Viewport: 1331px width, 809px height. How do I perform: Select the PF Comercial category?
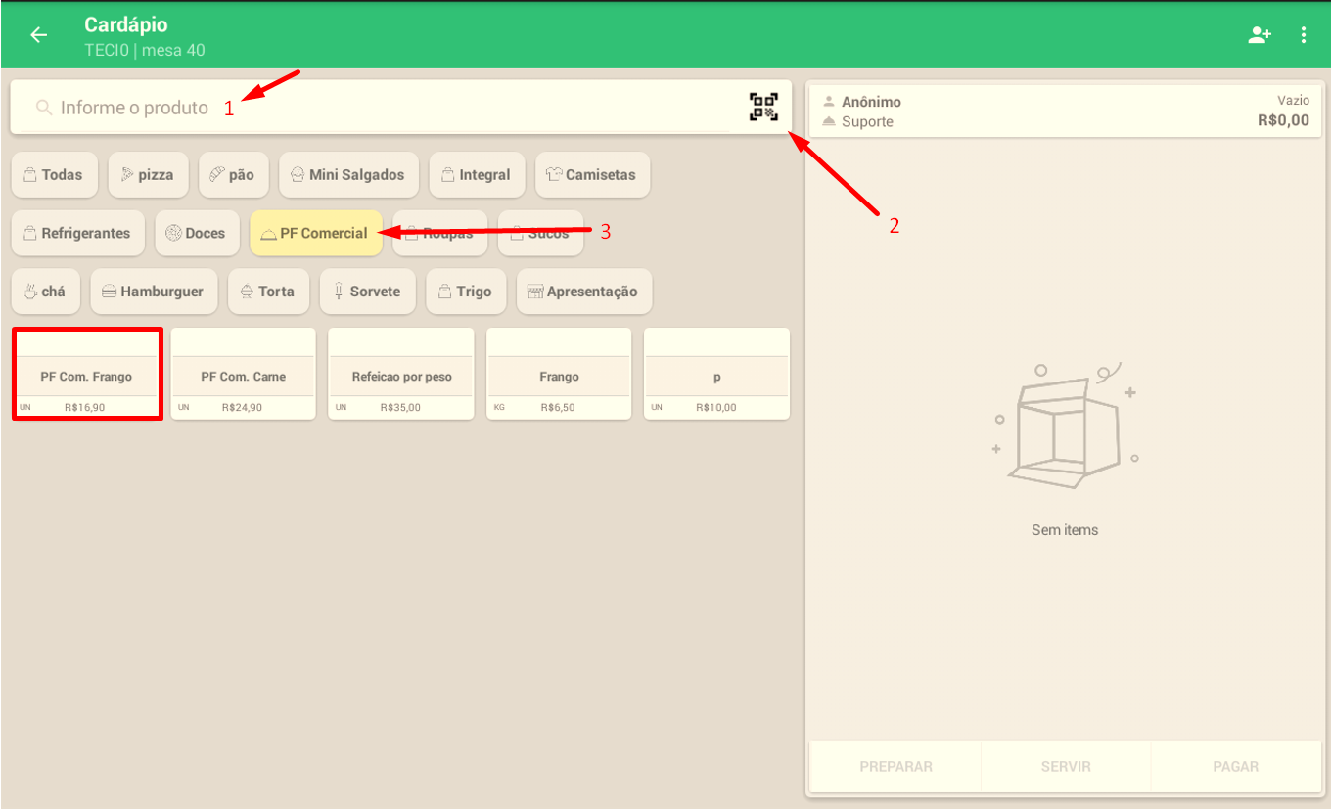click(315, 233)
